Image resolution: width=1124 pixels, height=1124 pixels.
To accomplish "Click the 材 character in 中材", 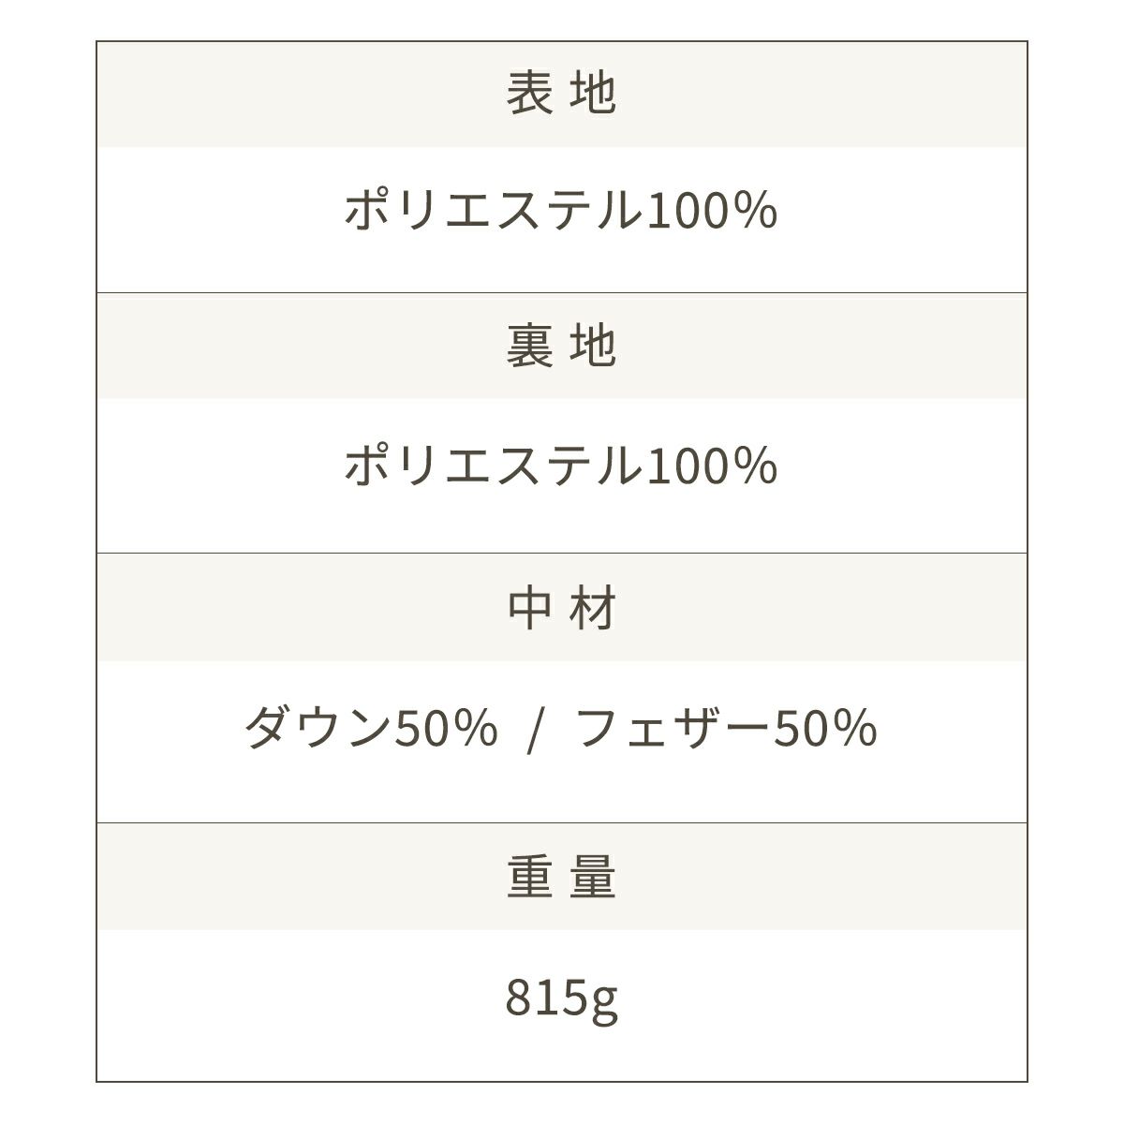I will pyautogui.click(x=593, y=608).
